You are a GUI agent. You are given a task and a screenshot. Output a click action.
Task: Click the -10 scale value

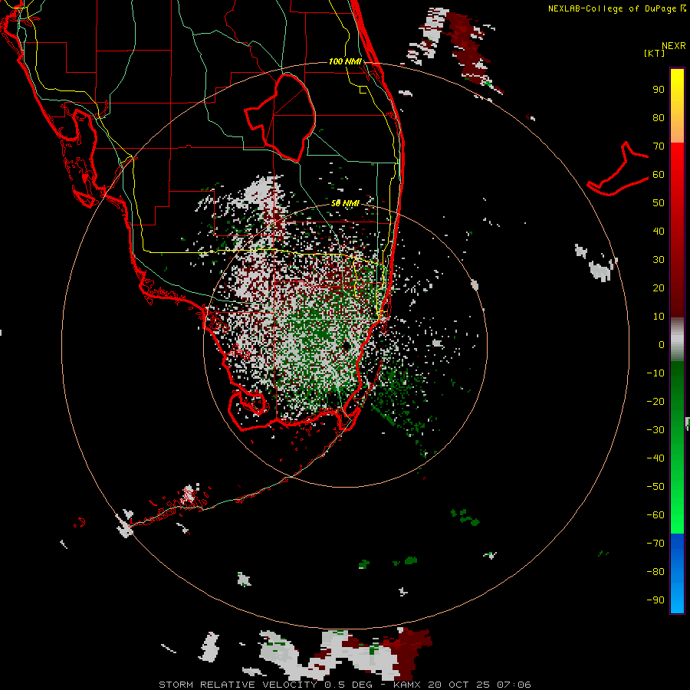(x=655, y=373)
